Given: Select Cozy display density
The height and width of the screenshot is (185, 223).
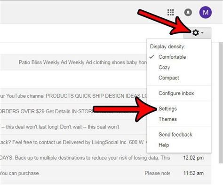Looking at the screenshot, I should pos(179,68).
